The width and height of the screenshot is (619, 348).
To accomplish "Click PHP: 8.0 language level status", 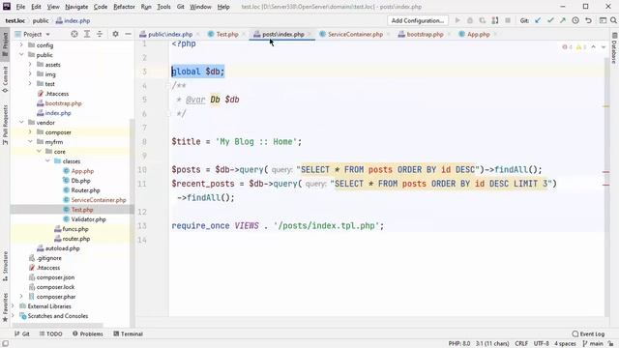I will tap(459, 344).
